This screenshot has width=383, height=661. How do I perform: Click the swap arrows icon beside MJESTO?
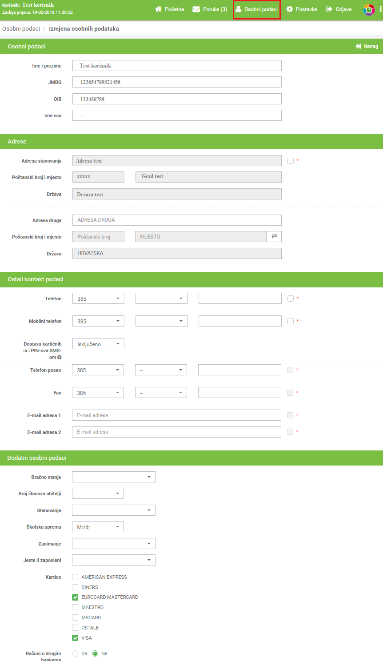(274, 236)
